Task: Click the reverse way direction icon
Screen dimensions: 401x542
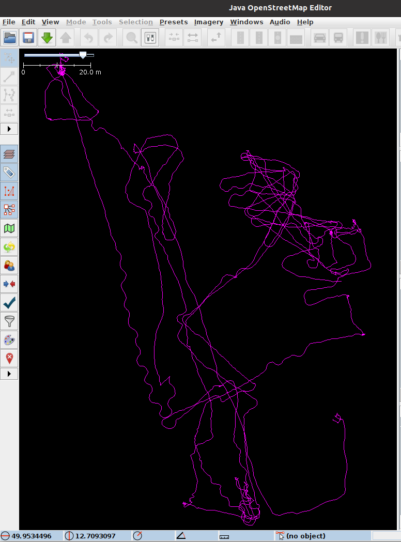Action: [x=217, y=38]
